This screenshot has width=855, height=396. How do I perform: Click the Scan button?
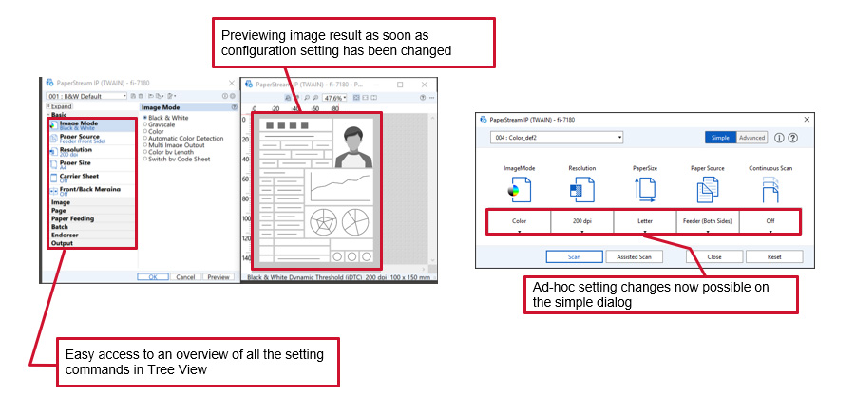574,256
